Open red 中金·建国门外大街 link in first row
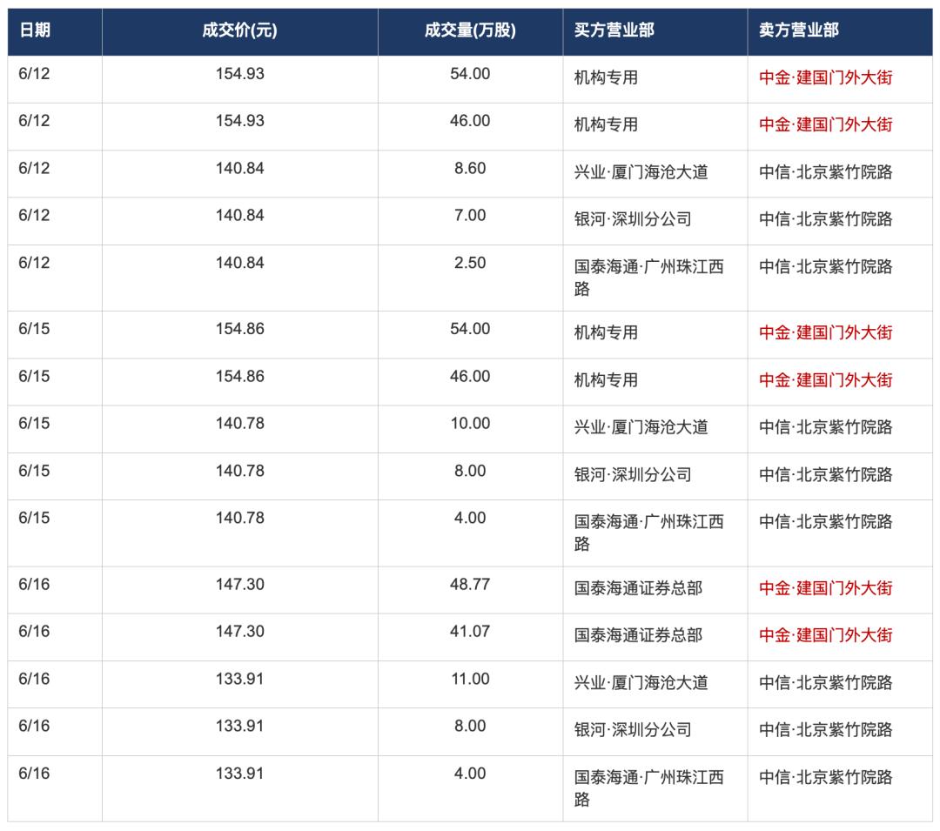940x831 pixels. tap(825, 77)
